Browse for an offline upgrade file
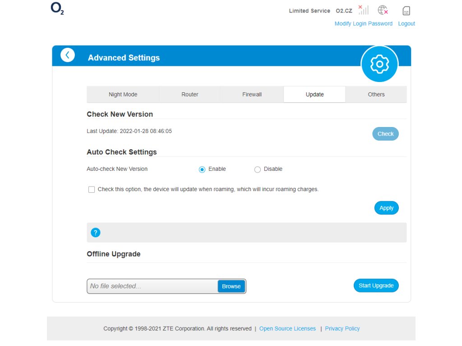 coord(231,286)
